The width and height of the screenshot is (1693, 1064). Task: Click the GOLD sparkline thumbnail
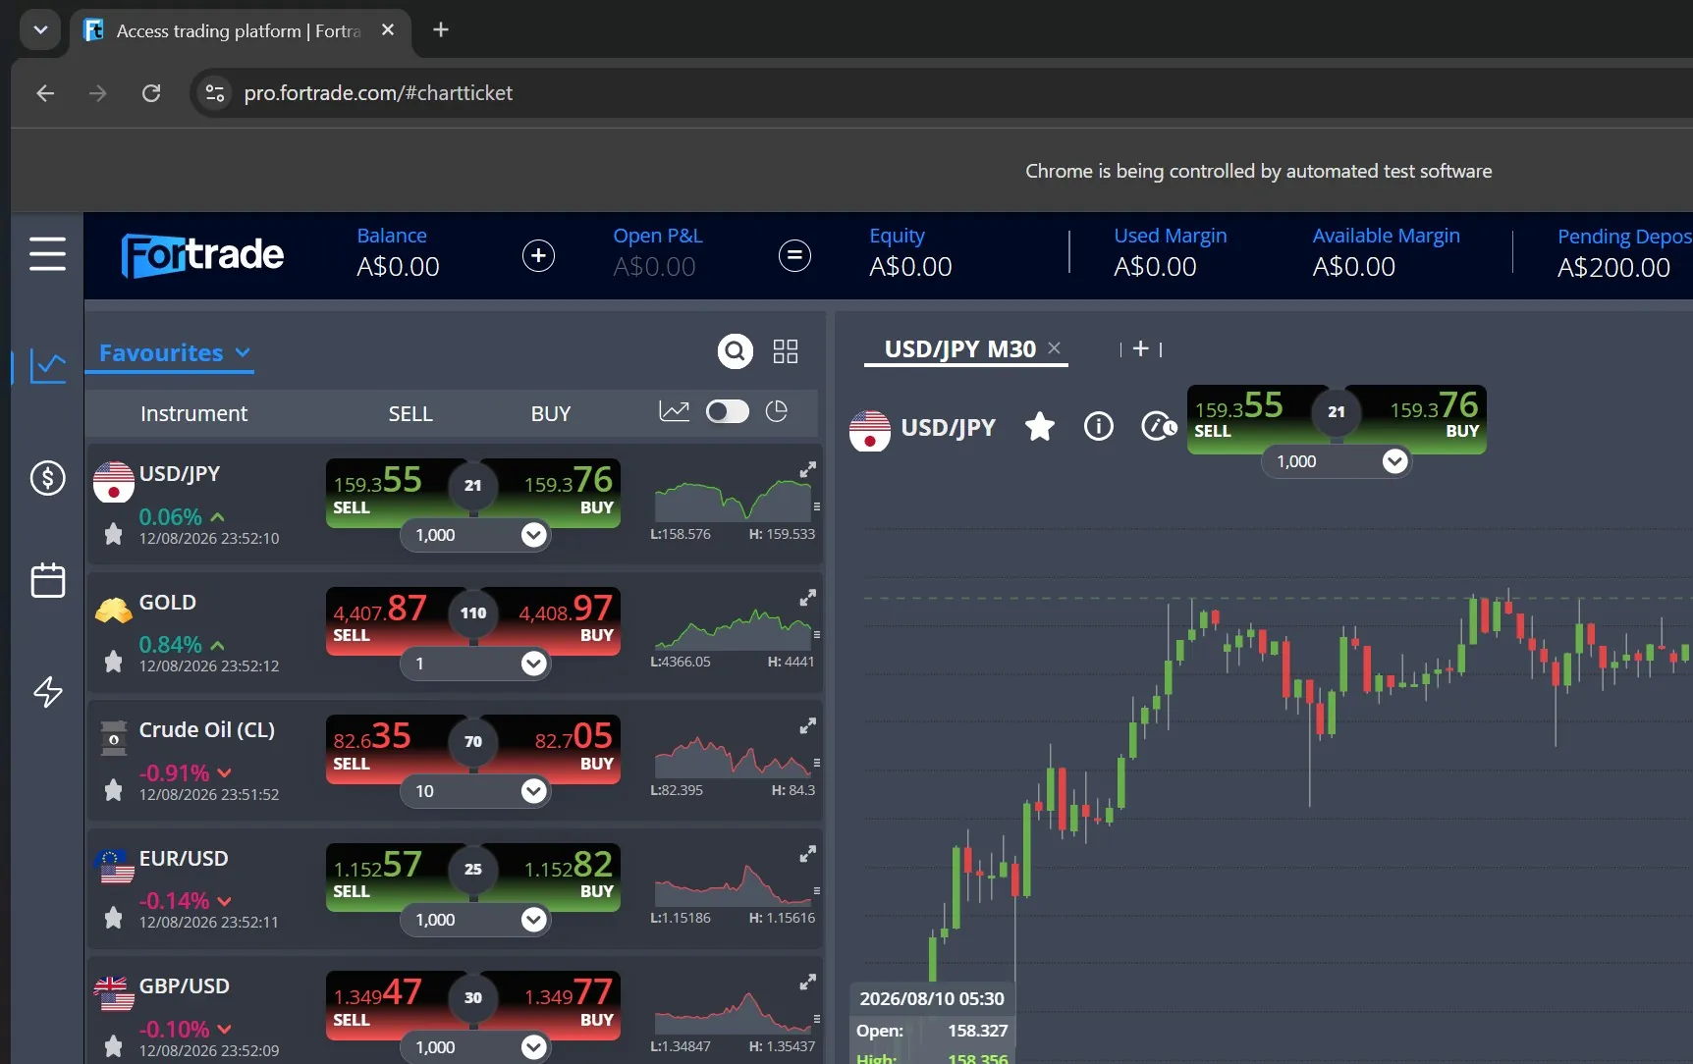click(x=733, y=628)
